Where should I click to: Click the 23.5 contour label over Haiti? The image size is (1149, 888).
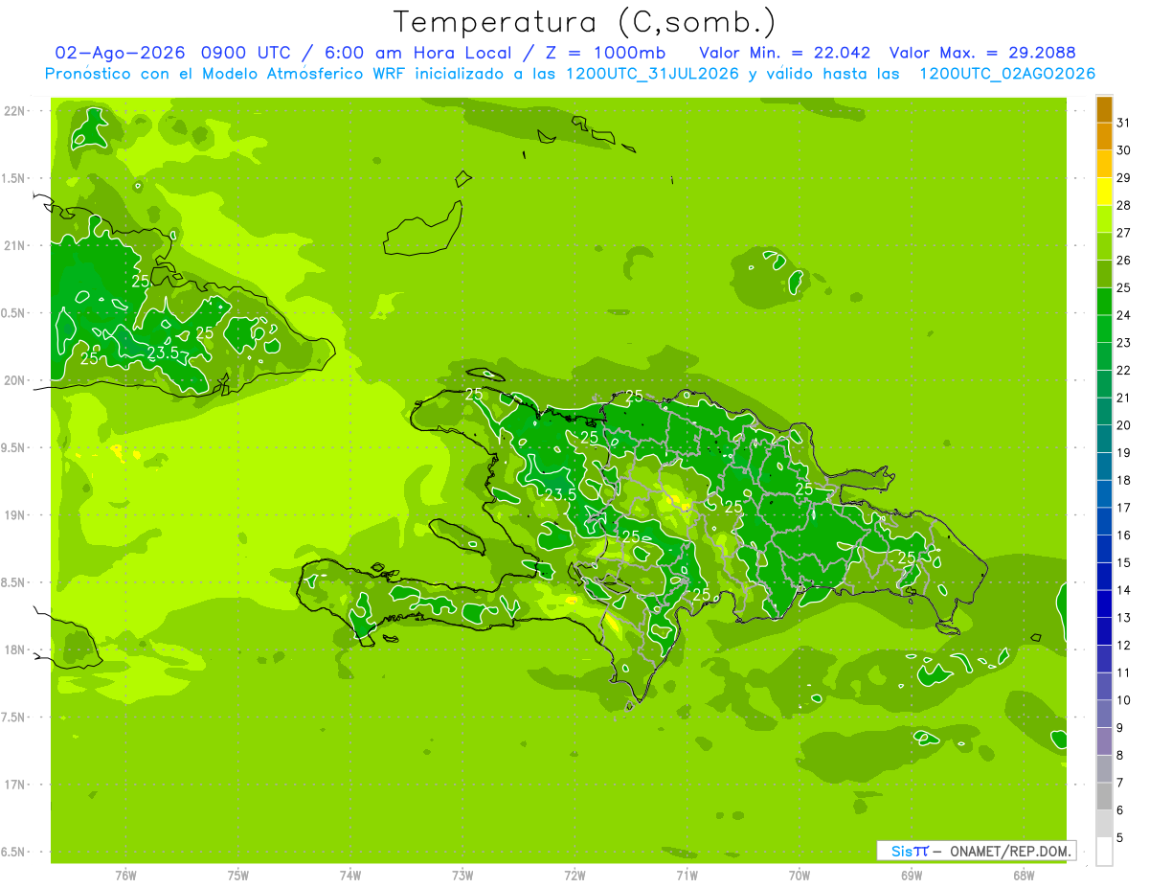[559, 494]
